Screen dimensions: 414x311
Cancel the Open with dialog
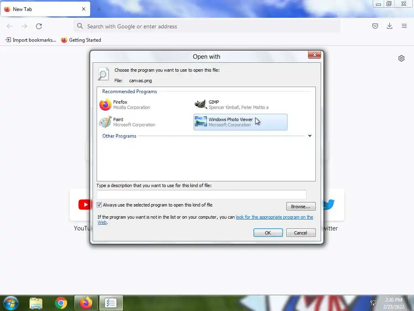[301, 233]
